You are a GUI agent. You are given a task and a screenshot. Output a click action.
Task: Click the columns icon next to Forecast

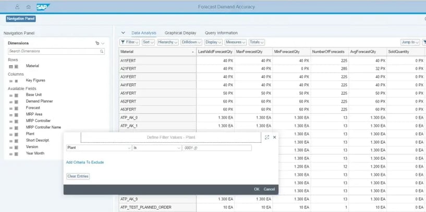tap(16, 108)
